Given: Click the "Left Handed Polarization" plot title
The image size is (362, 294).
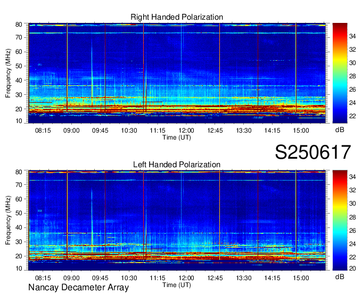Looking at the screenshot, I should (x=177, y=165).
